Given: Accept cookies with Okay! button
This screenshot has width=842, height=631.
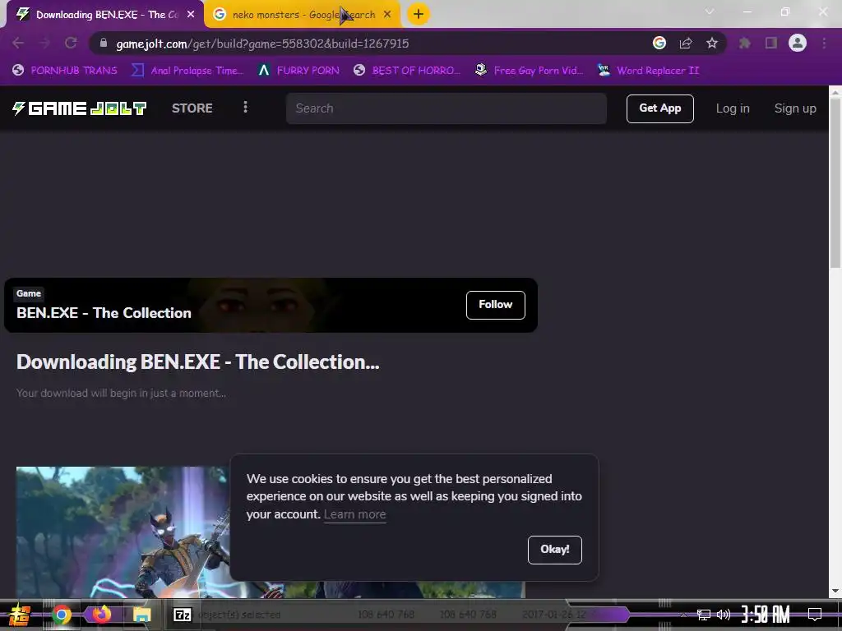Looking at the screenshot, I should pos(555,550).
